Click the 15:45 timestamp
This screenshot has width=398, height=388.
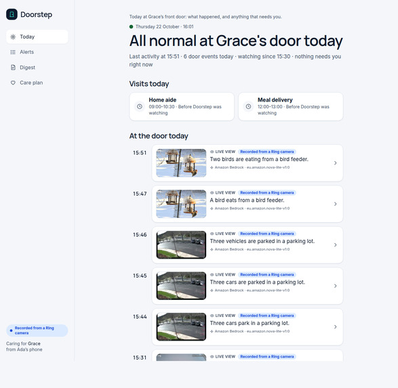click(x=140, y=276)
